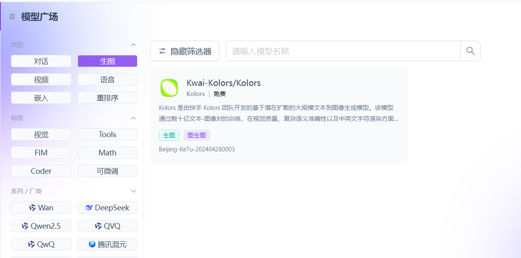Click the 隐藏筛选器 button
Screen dimensions: 521x258
click(185, 51)
